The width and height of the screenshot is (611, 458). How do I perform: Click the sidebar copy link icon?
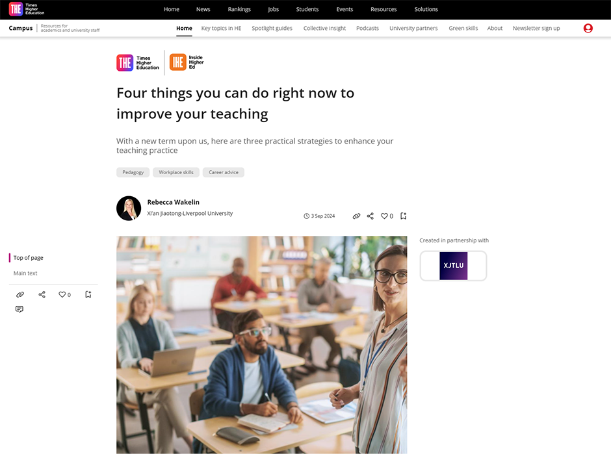click(20, 295)
